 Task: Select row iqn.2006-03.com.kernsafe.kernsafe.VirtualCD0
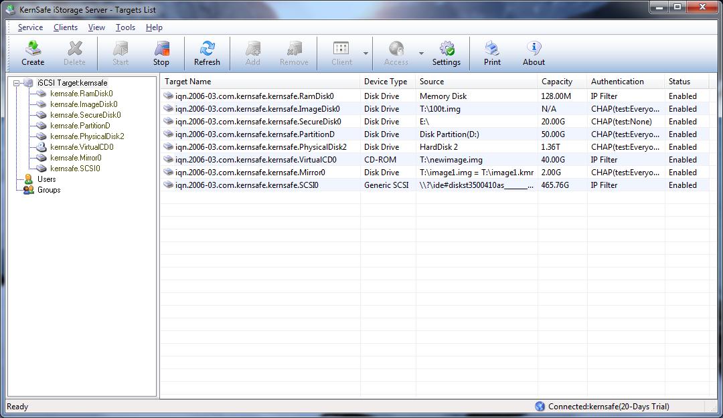tap(435, 160)
